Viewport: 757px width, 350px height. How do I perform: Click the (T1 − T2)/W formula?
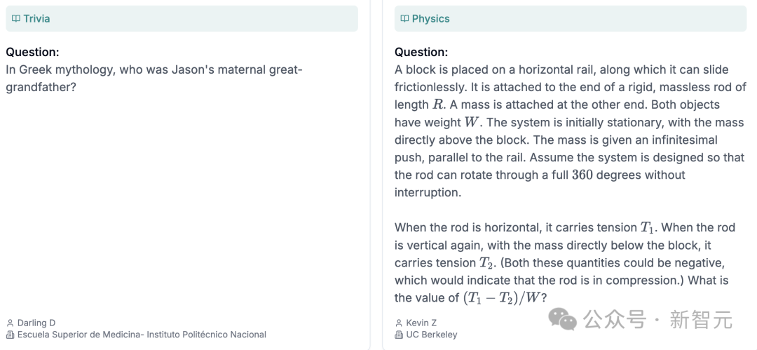pos(501,298)
